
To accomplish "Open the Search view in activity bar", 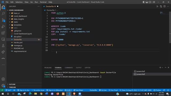I will [x=3, y=14].
